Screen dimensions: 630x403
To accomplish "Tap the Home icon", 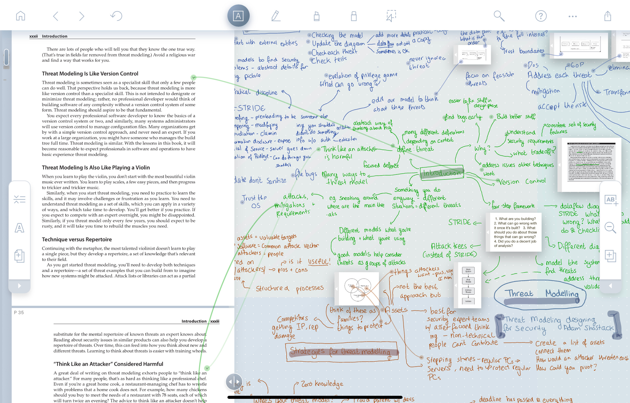I will point(21,16).
